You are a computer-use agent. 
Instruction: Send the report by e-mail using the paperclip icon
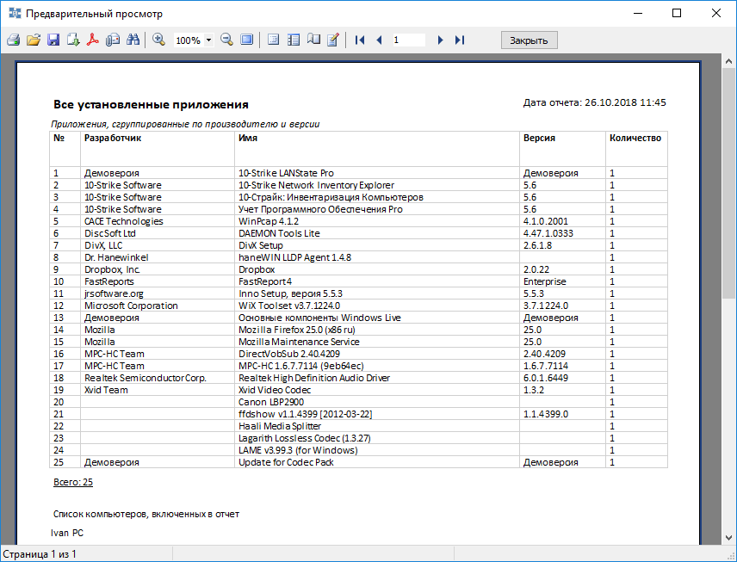113,40
